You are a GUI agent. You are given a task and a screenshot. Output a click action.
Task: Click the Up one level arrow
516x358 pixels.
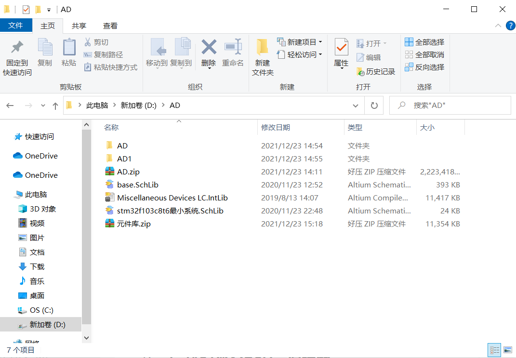click(x=55, y=106)
